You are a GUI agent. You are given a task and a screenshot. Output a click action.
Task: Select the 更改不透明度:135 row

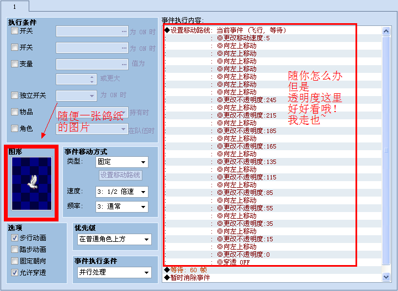[273, 162]
